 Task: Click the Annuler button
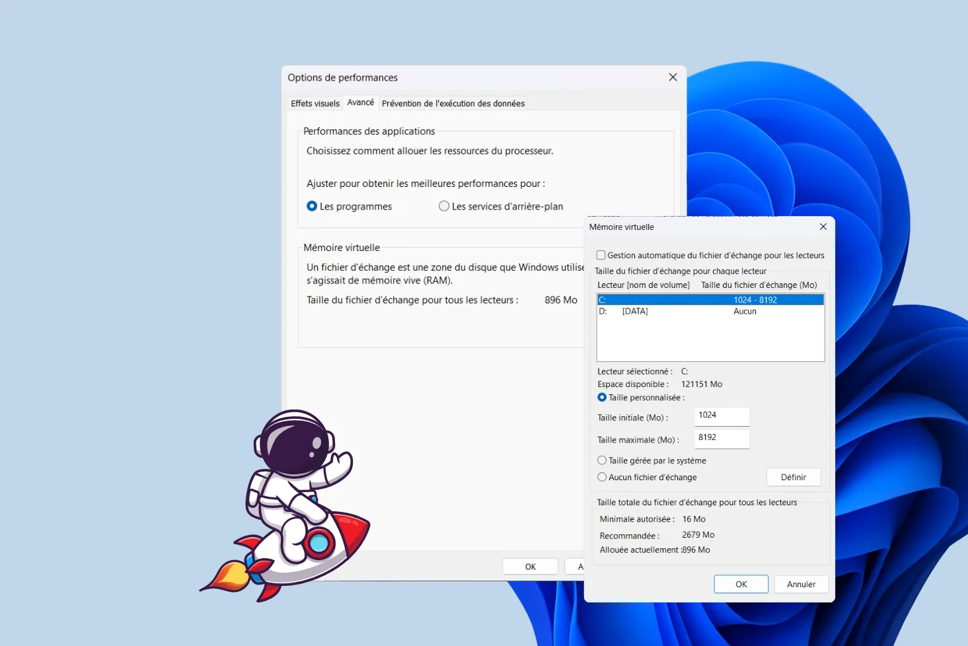(x=800, y=584)
